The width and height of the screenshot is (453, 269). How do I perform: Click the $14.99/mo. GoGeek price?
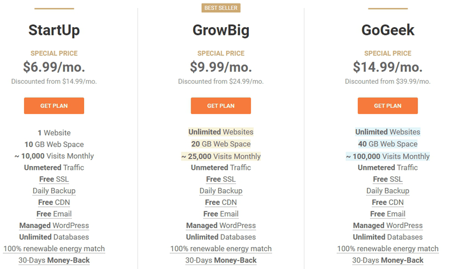(388, 67)
